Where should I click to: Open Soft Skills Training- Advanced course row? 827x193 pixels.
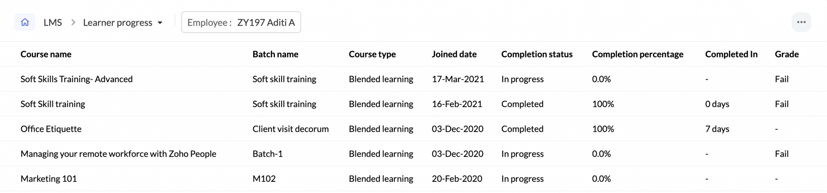[x=76, y=79]
